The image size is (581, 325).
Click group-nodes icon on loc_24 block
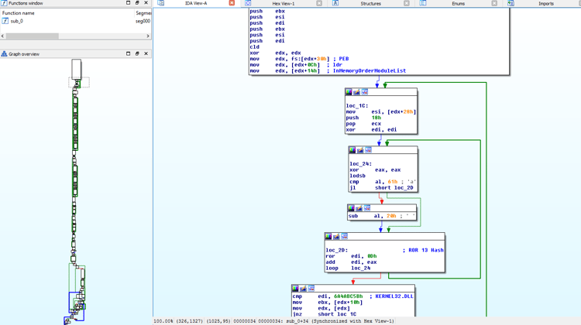click(368, 150)
